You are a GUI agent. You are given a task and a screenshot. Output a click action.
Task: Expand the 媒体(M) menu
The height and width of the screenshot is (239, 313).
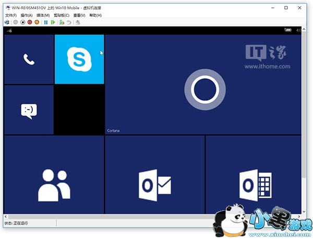[43, 16]
